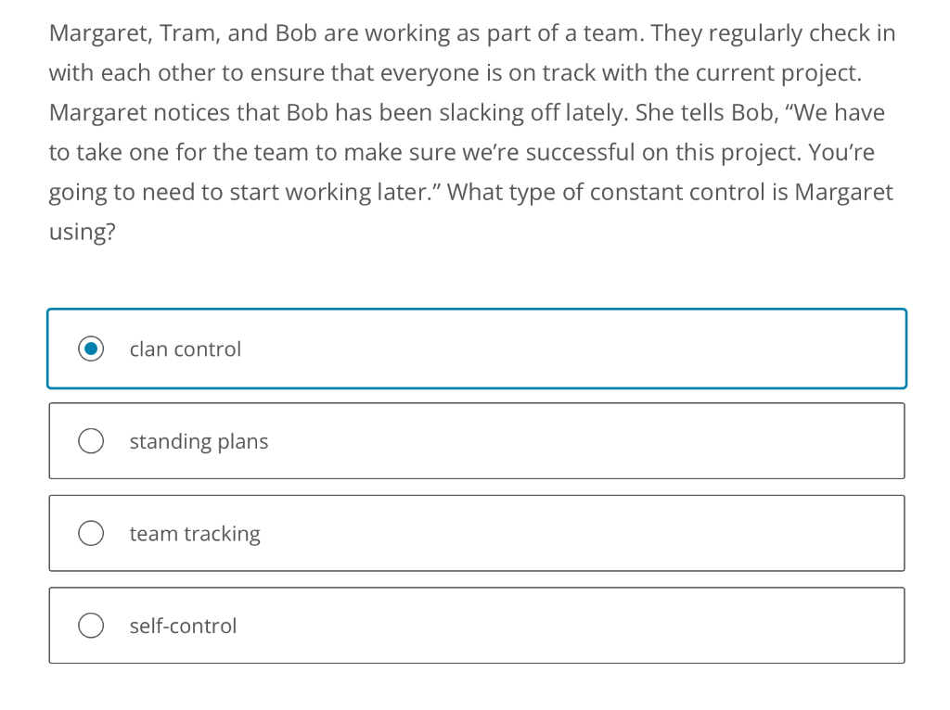The image size is (950, 710).
Task: Select the clan control radio button
Action: (90, 349)
